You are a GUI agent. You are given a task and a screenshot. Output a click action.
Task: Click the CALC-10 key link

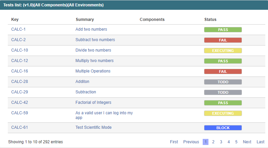tap(20, 50)
